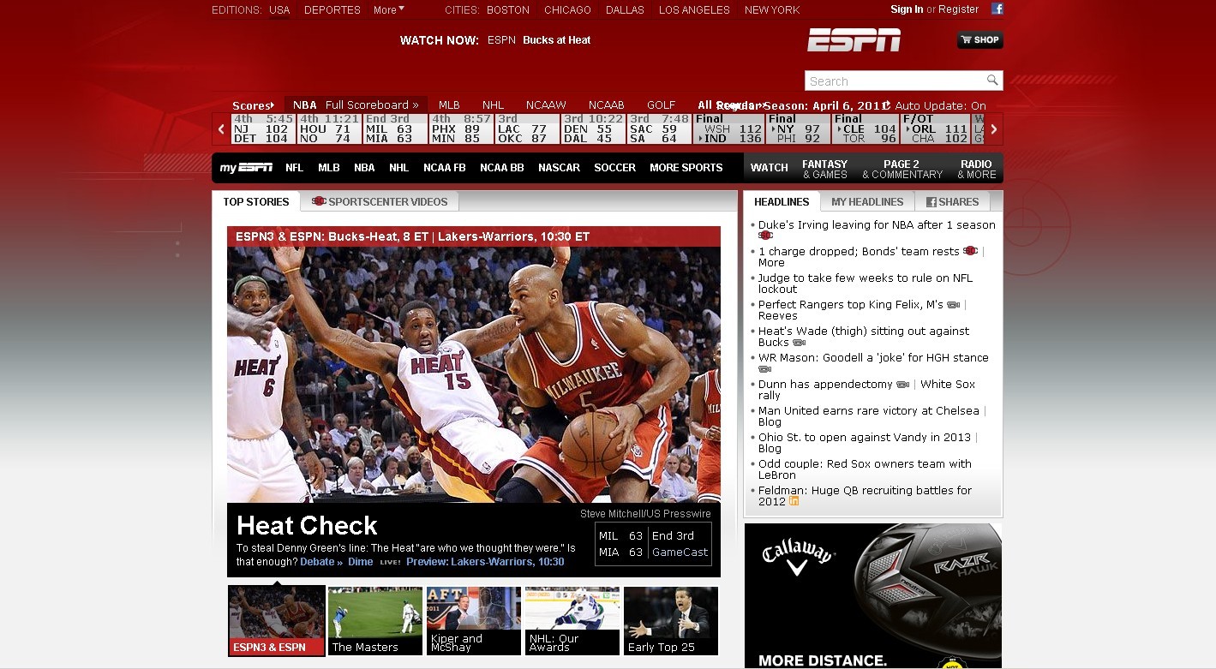Viewport: 1216px width, 669px height.
Task: Select the SHARES tab
Action: click(x=952, y=202)
